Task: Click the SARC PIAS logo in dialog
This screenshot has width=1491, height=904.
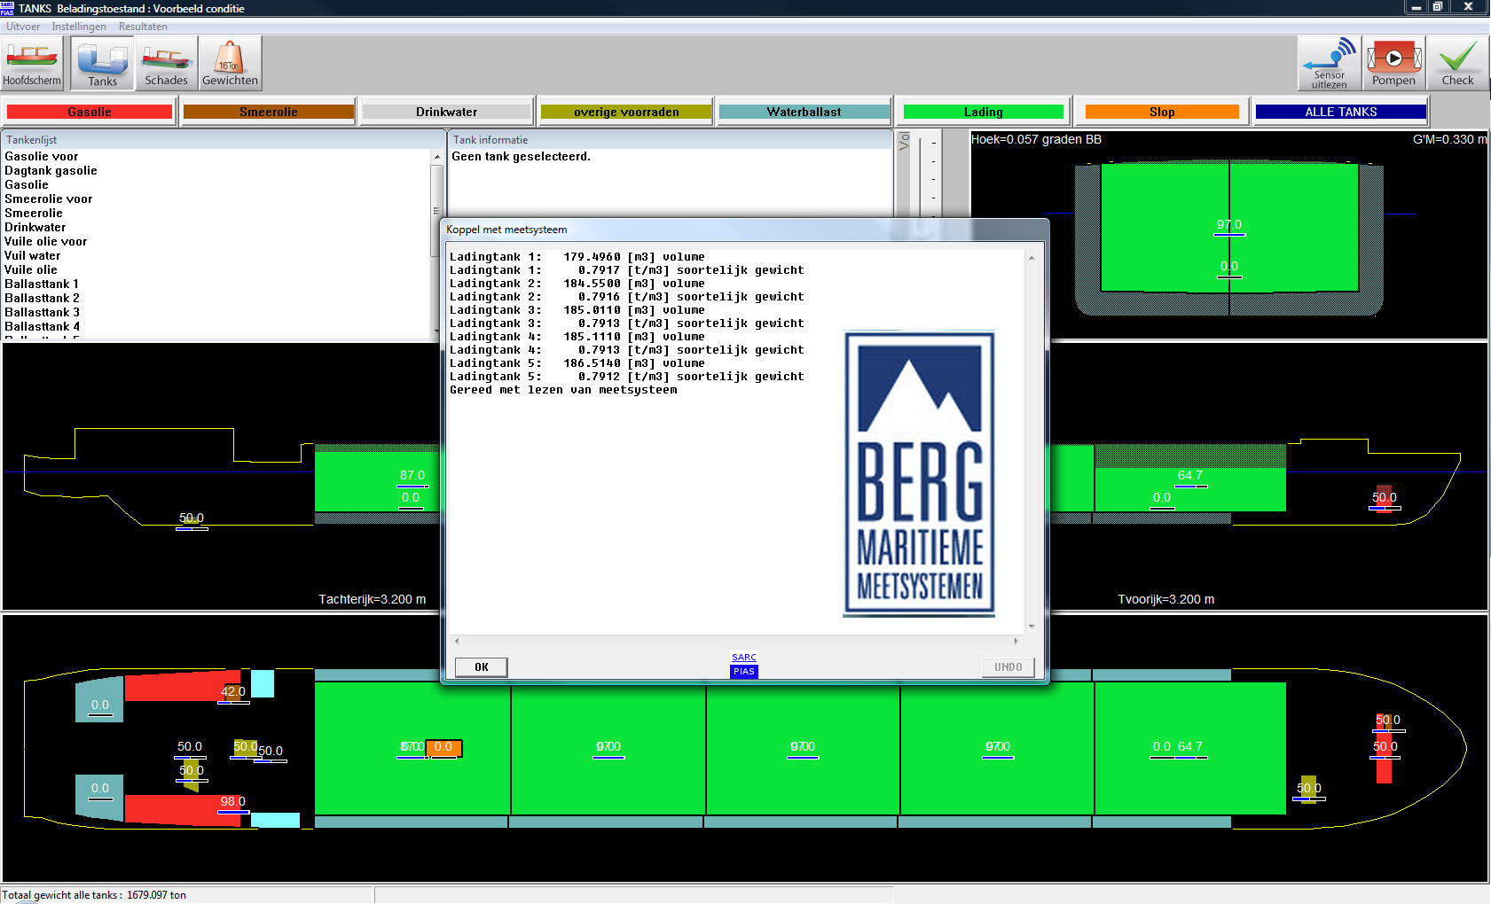Action: tap(744, 665)
